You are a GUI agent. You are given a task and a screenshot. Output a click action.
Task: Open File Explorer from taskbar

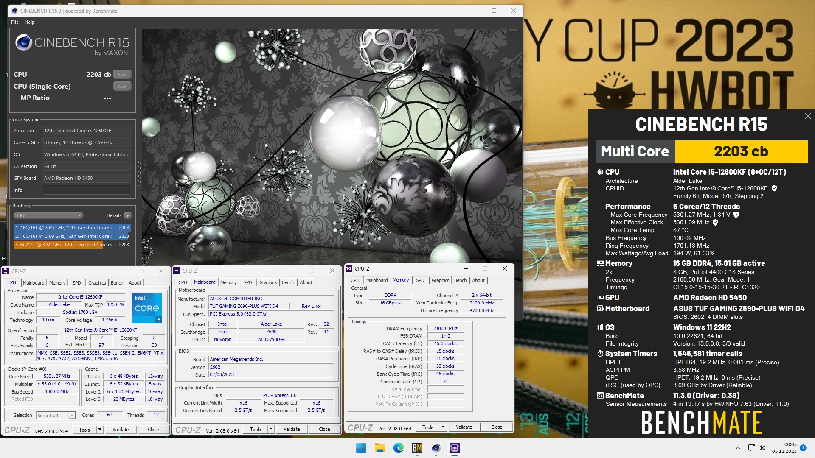pyautogui.click(x=379, y=448)
